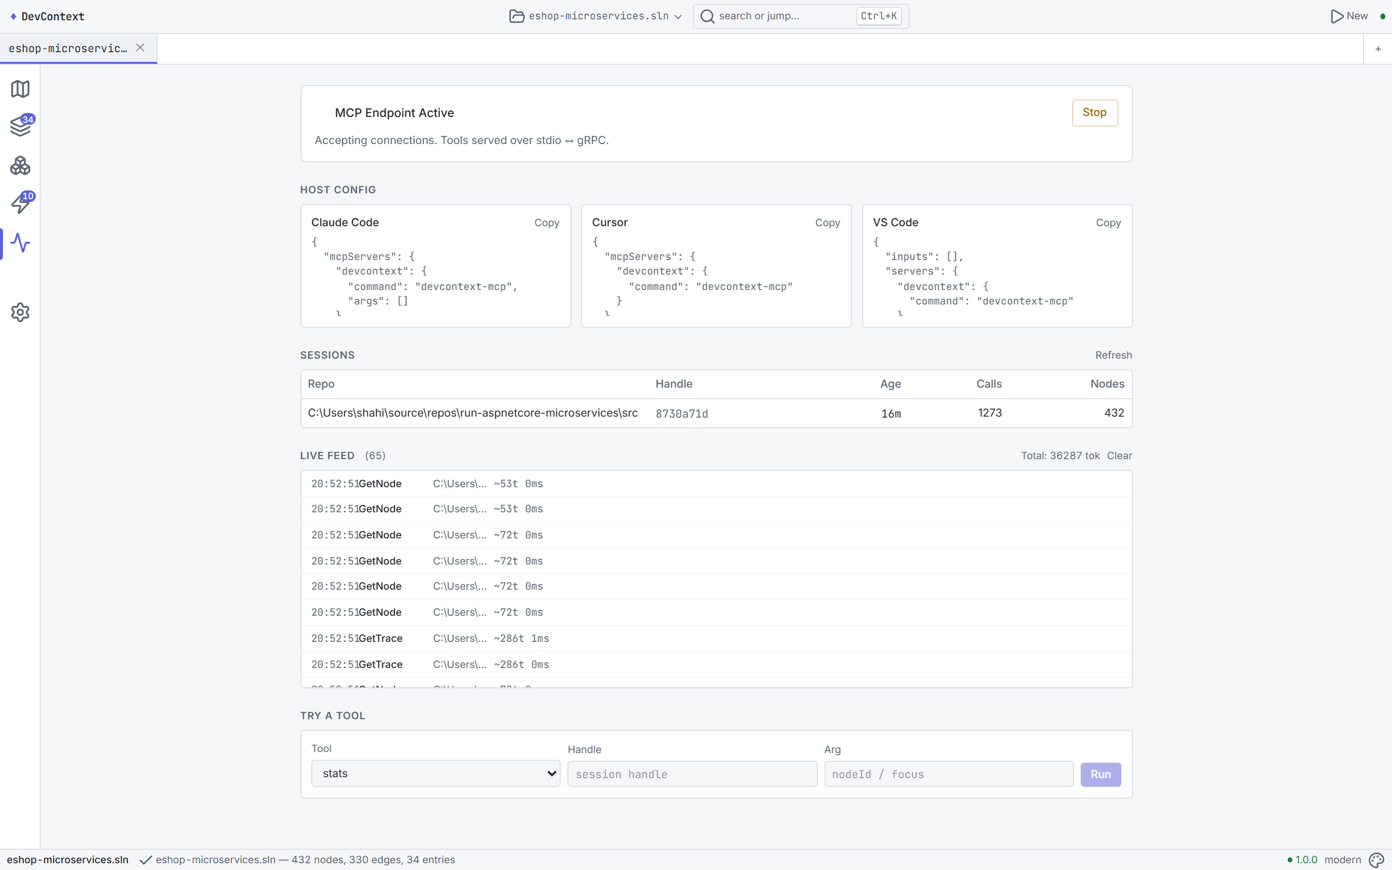Stop the MCP endpoint

coord(1094,113)
